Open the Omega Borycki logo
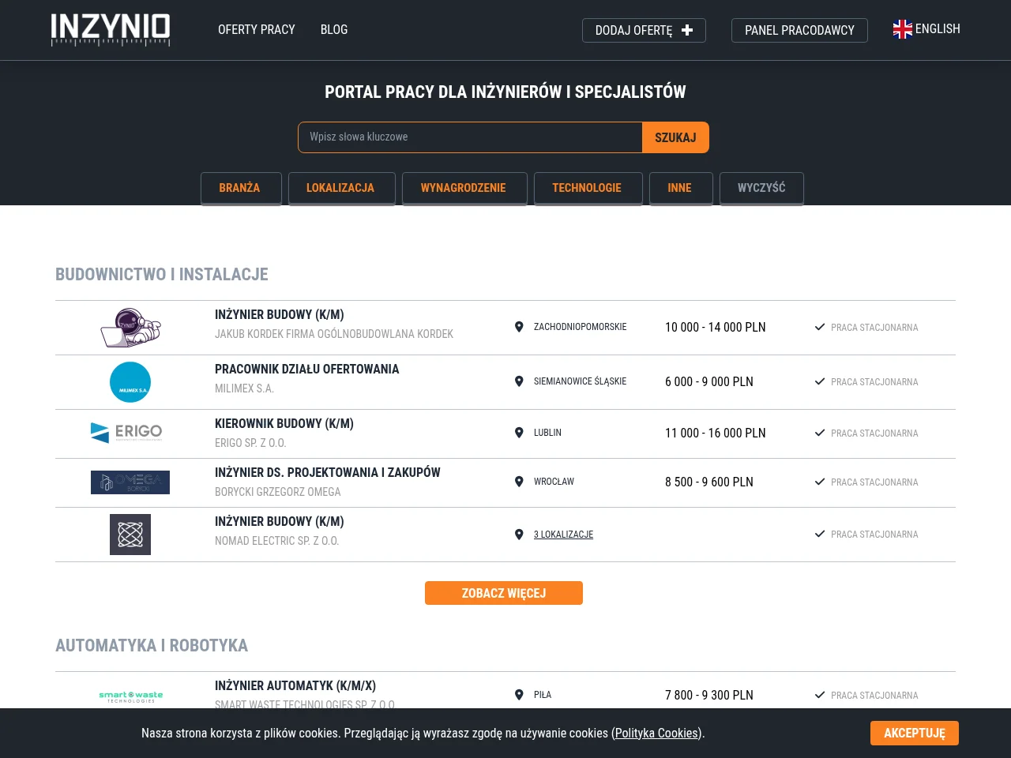Viewport: 1011px width, 758px height. (130, 482)
